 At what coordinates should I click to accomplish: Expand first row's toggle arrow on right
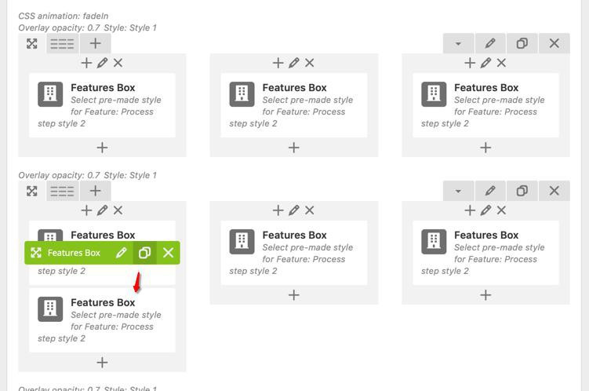click(458, 44)
